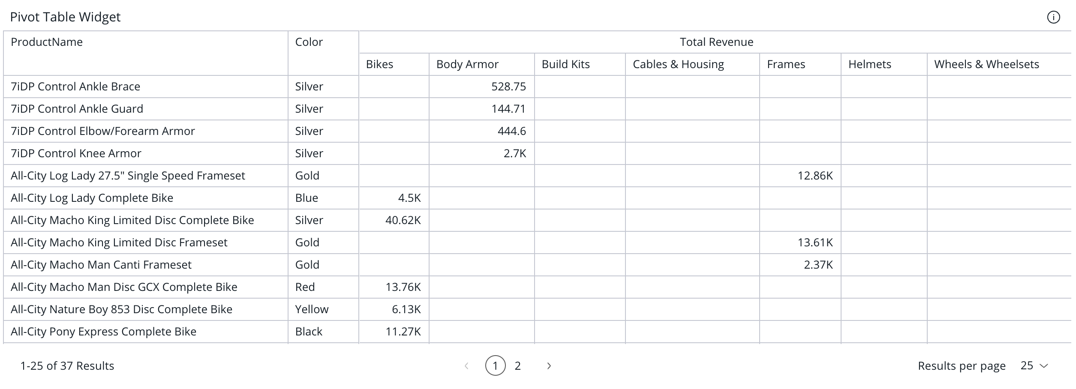Go to the next results page arrow
Viewport: 1076px width, 389px height.
549,366
